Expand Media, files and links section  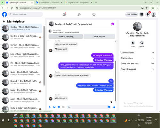[137, 64]
